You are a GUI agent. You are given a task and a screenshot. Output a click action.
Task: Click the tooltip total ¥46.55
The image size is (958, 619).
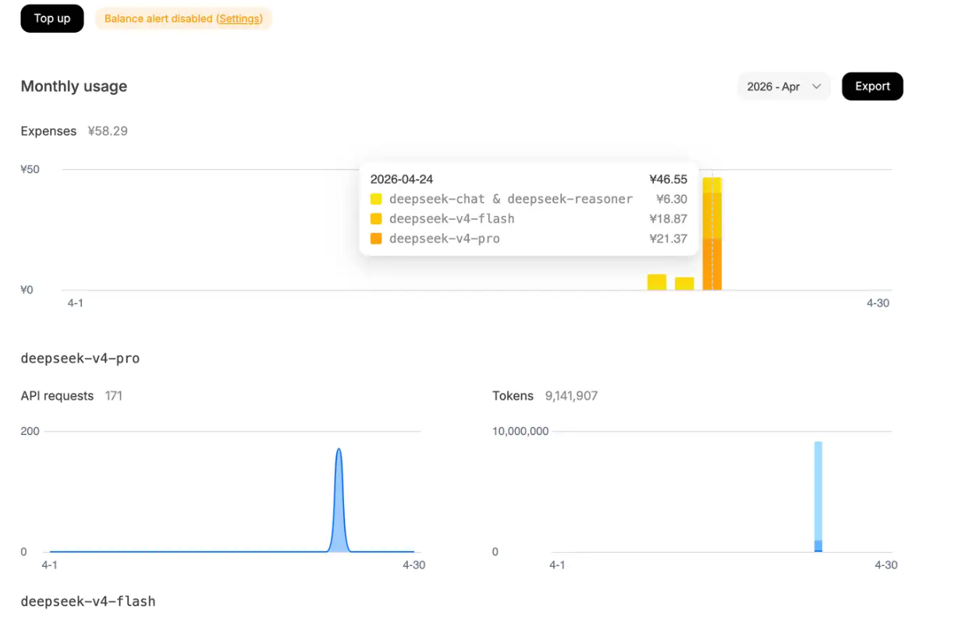(669, 179)
